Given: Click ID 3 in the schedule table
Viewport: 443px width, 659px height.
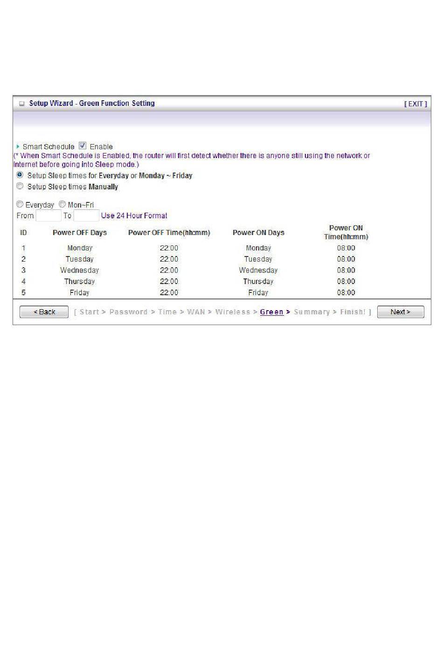Looking at the screenshot, I should [23, 271].
